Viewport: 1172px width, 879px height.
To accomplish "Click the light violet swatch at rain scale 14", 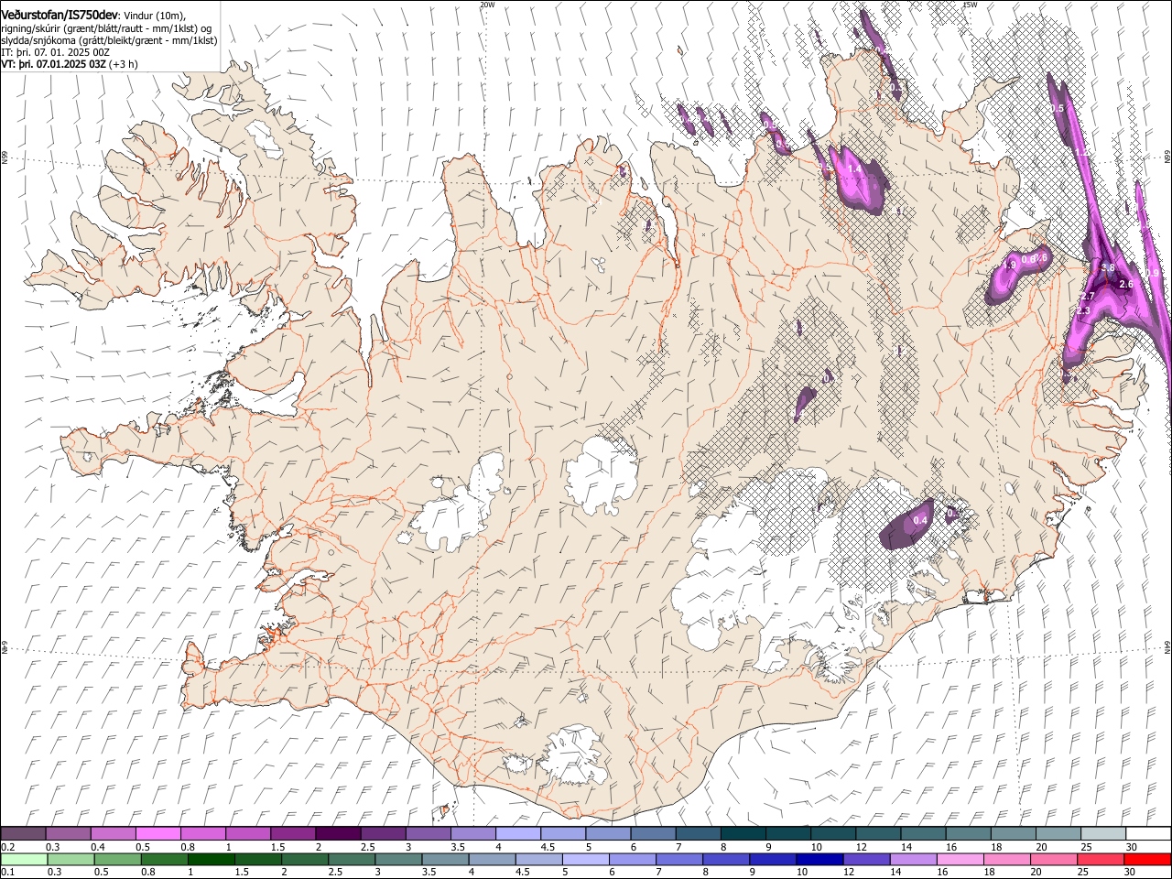I will click(x=914, y=859).
